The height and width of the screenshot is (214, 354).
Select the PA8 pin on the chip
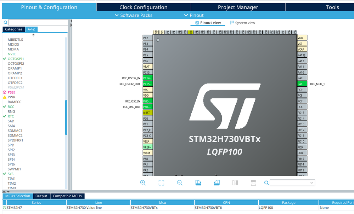coord(302,84)
